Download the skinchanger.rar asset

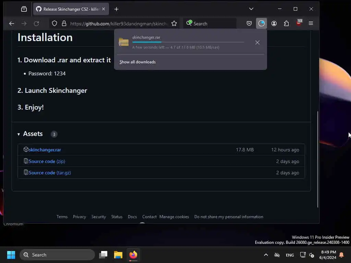pyautogui.click(x=45, y=150)
